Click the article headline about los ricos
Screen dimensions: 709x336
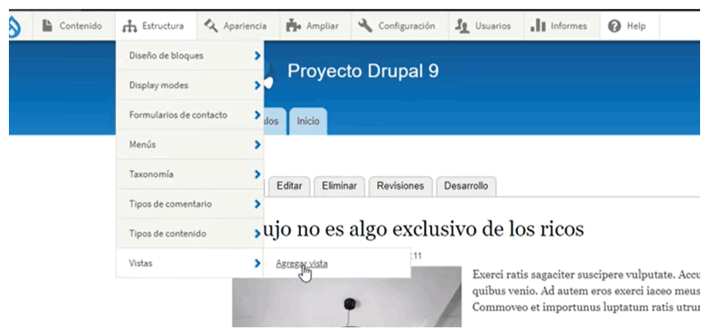(x=424, y=229)
